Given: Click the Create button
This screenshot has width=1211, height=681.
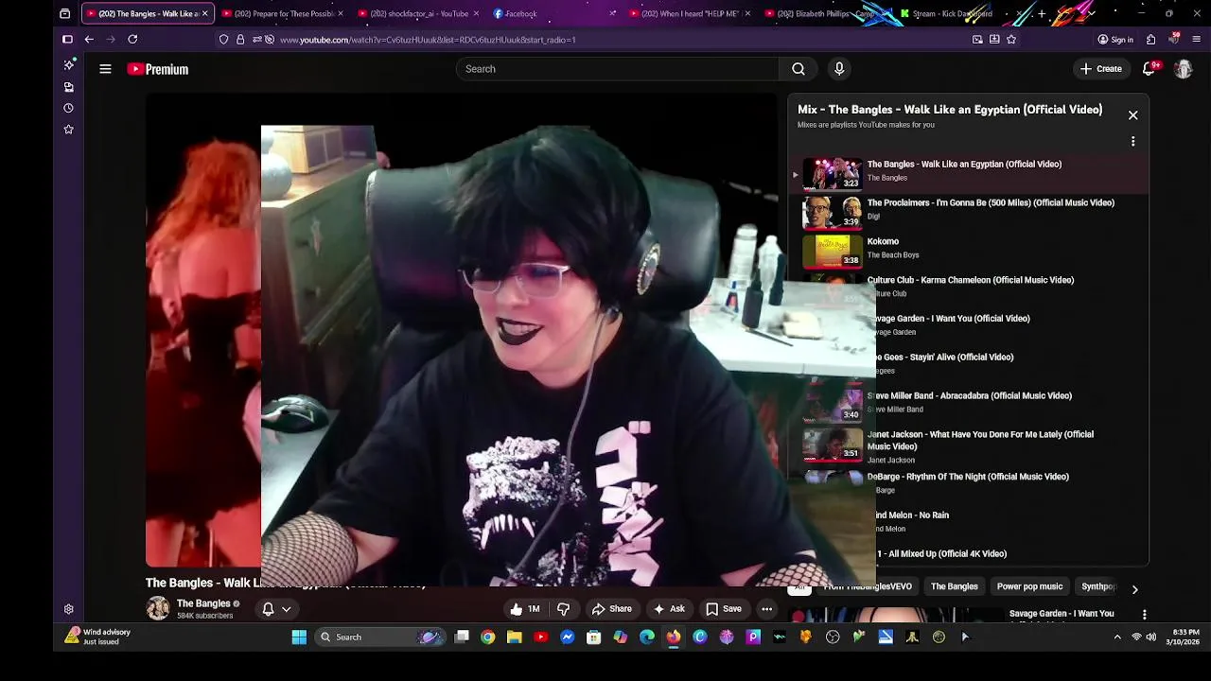Looking at the screenshot, I should point(1101,69).
